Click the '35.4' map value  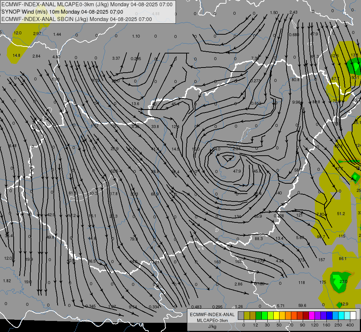(9, 236)
